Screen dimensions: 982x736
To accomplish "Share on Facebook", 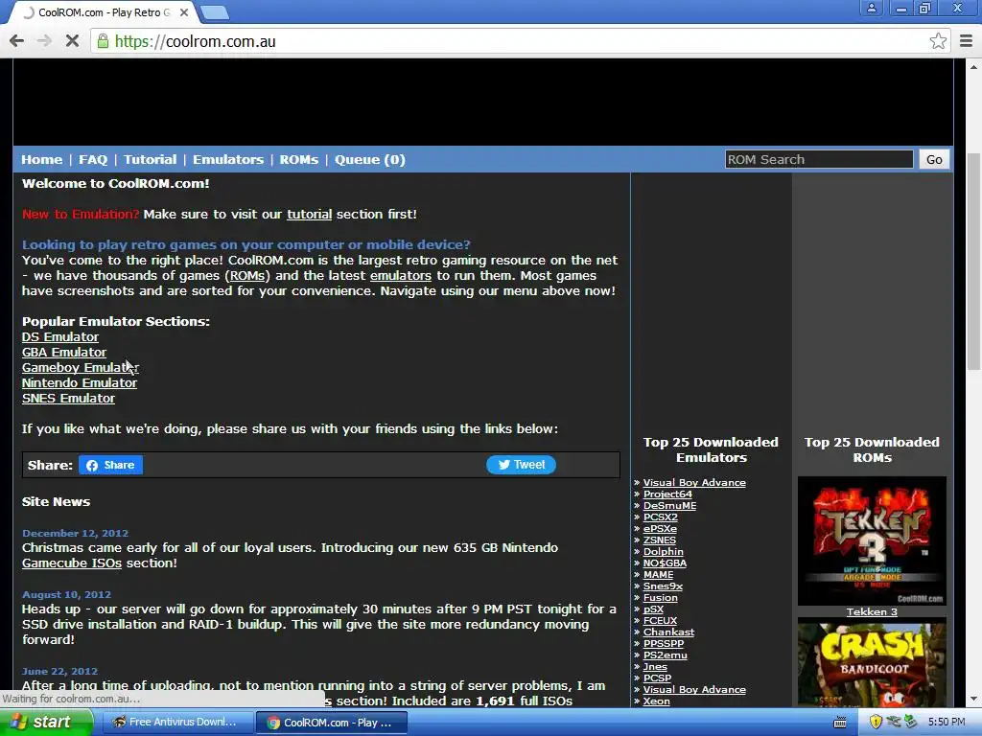I will pyautogui.click(x=111, y=465).
